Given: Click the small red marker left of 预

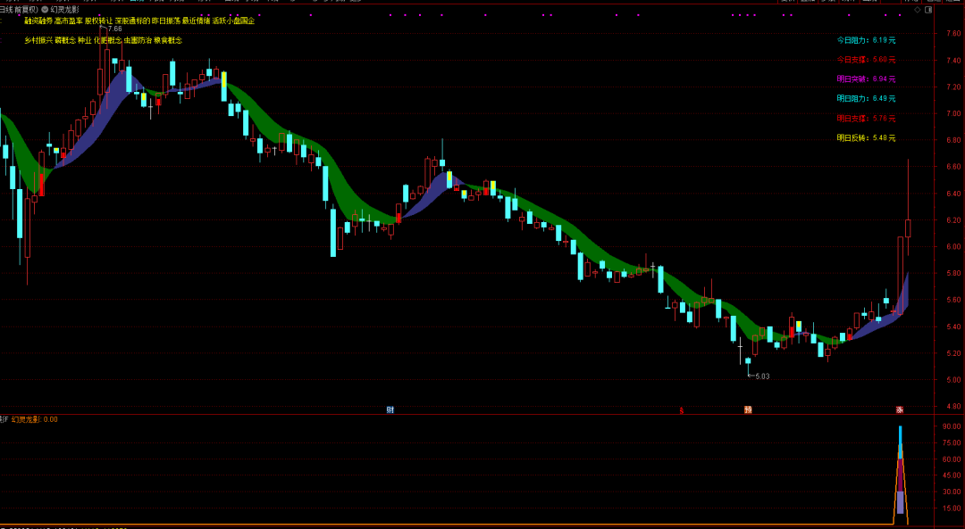Looking at the screenshot, I should [x=682, y=410].
